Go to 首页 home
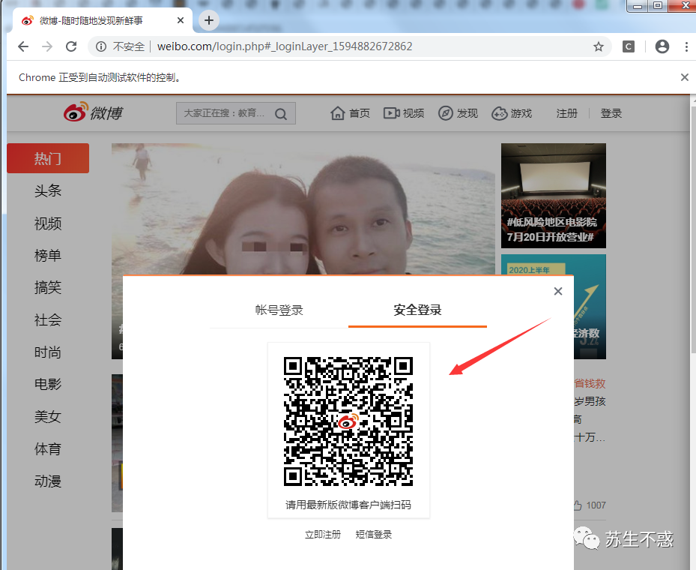696x570 pixels. coord(350,113)
